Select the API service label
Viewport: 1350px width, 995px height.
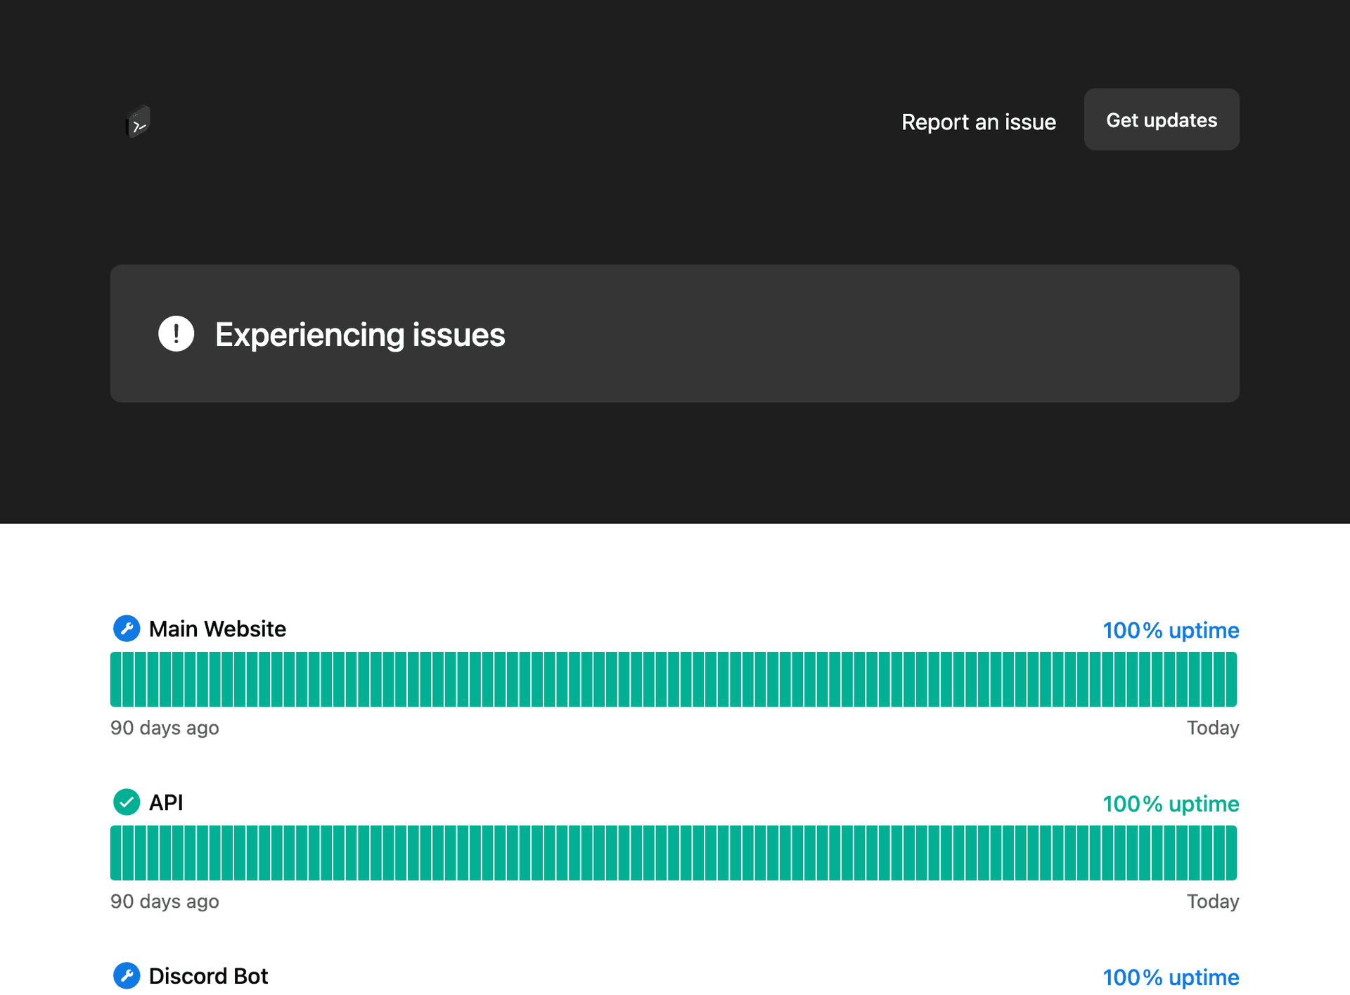[x=166, y=802]
